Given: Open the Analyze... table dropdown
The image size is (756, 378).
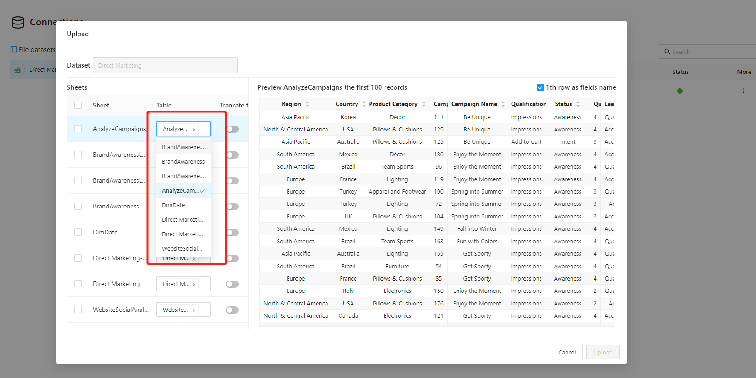Looking at the screenshot, I should pos(184,129).
